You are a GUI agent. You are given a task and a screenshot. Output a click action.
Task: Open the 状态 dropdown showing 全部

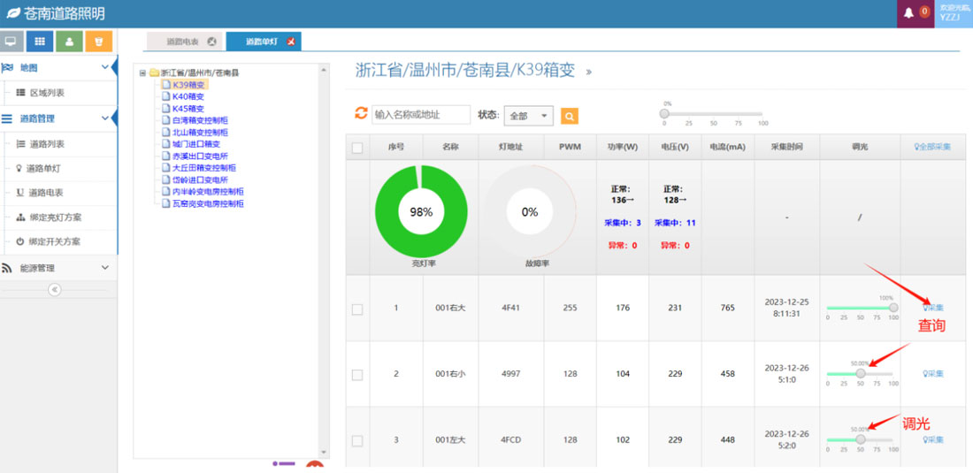[x=528, y=116]
